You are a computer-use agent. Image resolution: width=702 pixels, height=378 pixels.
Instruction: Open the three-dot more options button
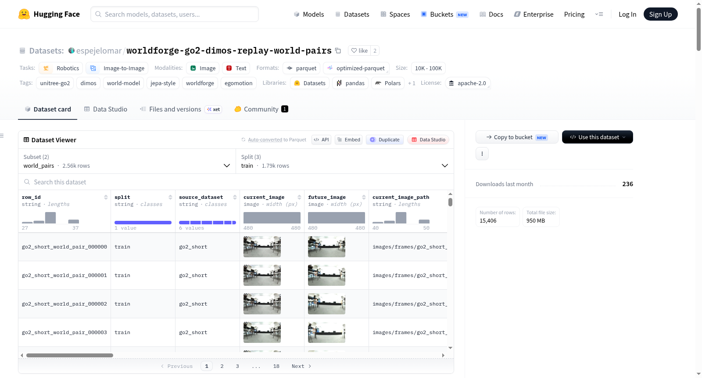click(482, 154)
